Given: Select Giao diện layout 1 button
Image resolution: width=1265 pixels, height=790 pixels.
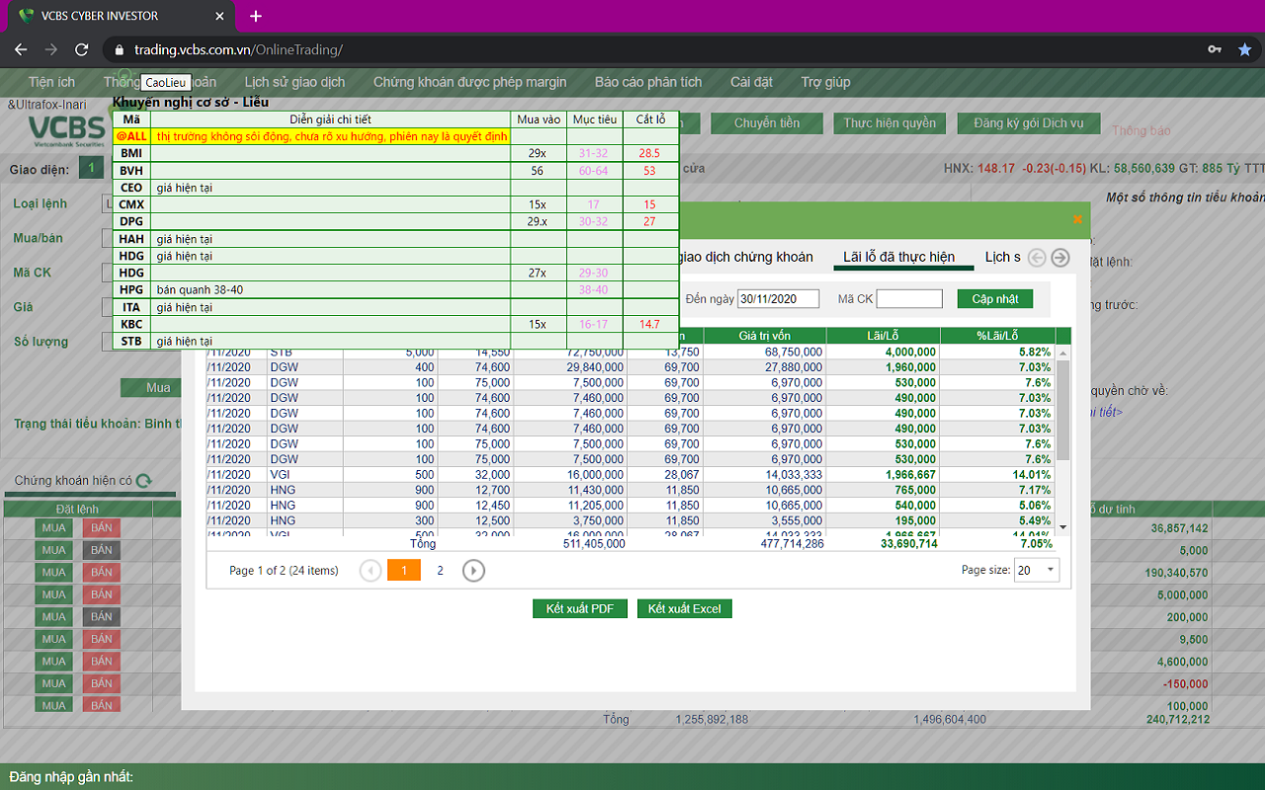Looking at the screenshot, I should pos(92,169).
